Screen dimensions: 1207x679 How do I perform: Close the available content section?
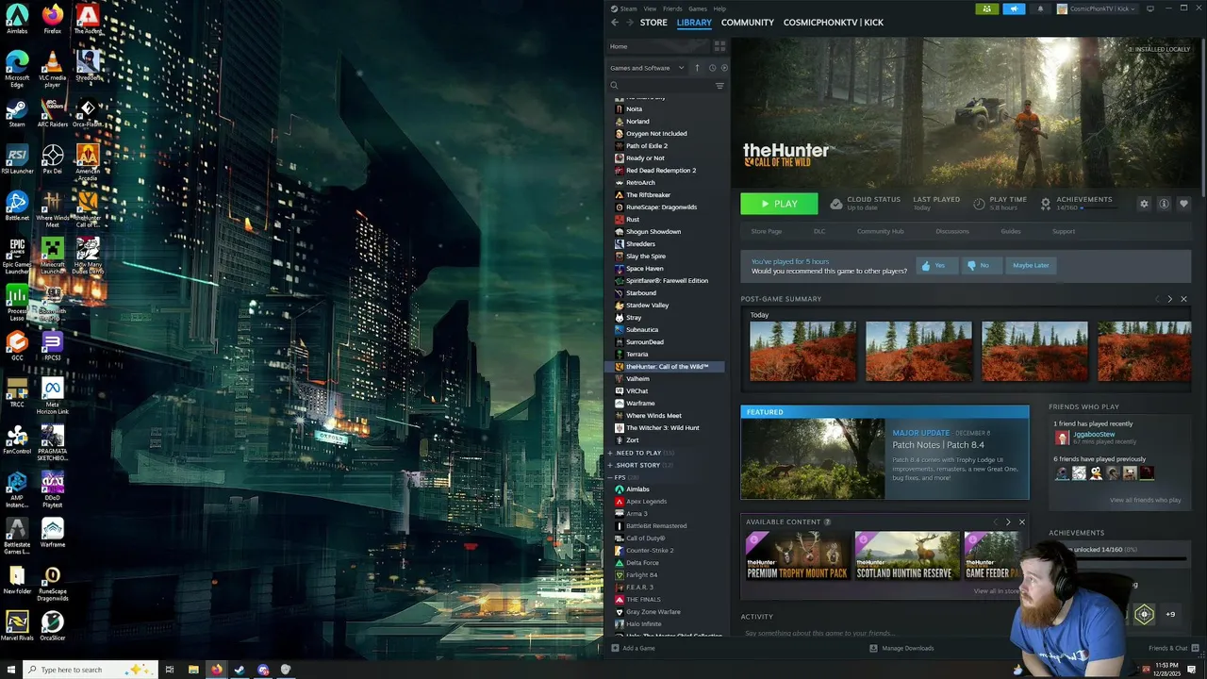(x=1021, y=522)
